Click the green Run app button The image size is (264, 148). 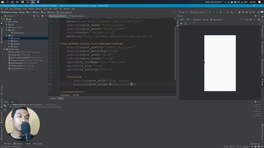pos(210,12)
